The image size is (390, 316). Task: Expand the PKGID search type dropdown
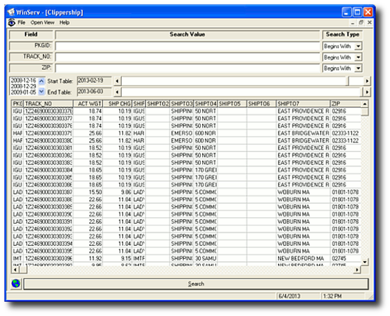click(358, 46)
